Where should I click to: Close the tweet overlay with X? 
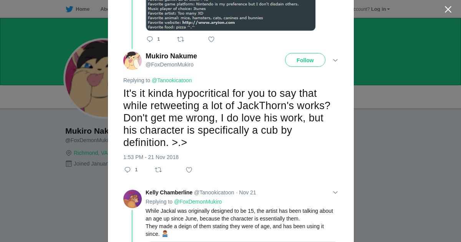pyautogui.click(x=448, y=9)
